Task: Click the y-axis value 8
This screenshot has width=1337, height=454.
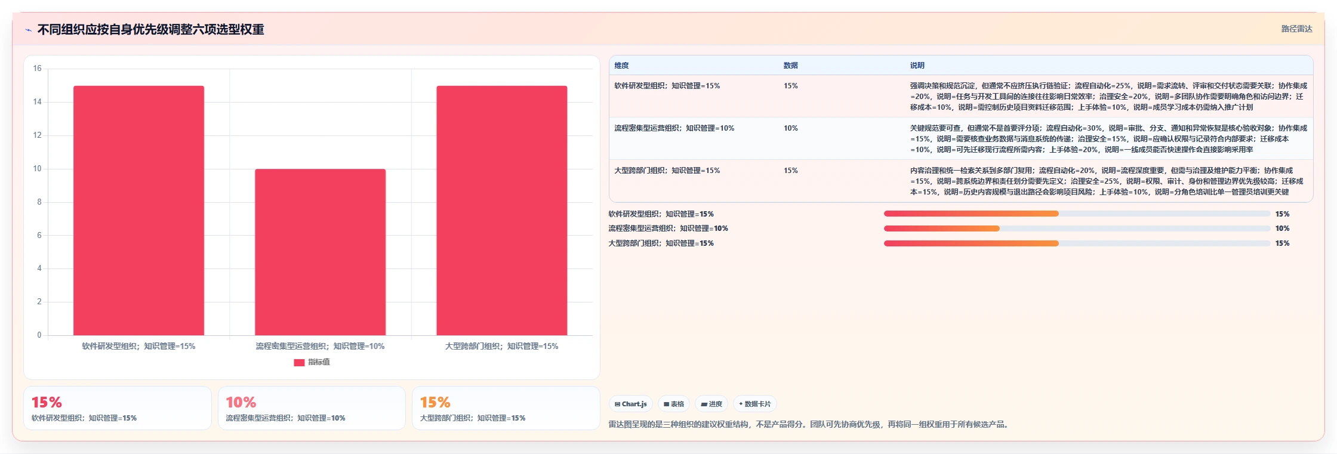Action: pos(39,202)
